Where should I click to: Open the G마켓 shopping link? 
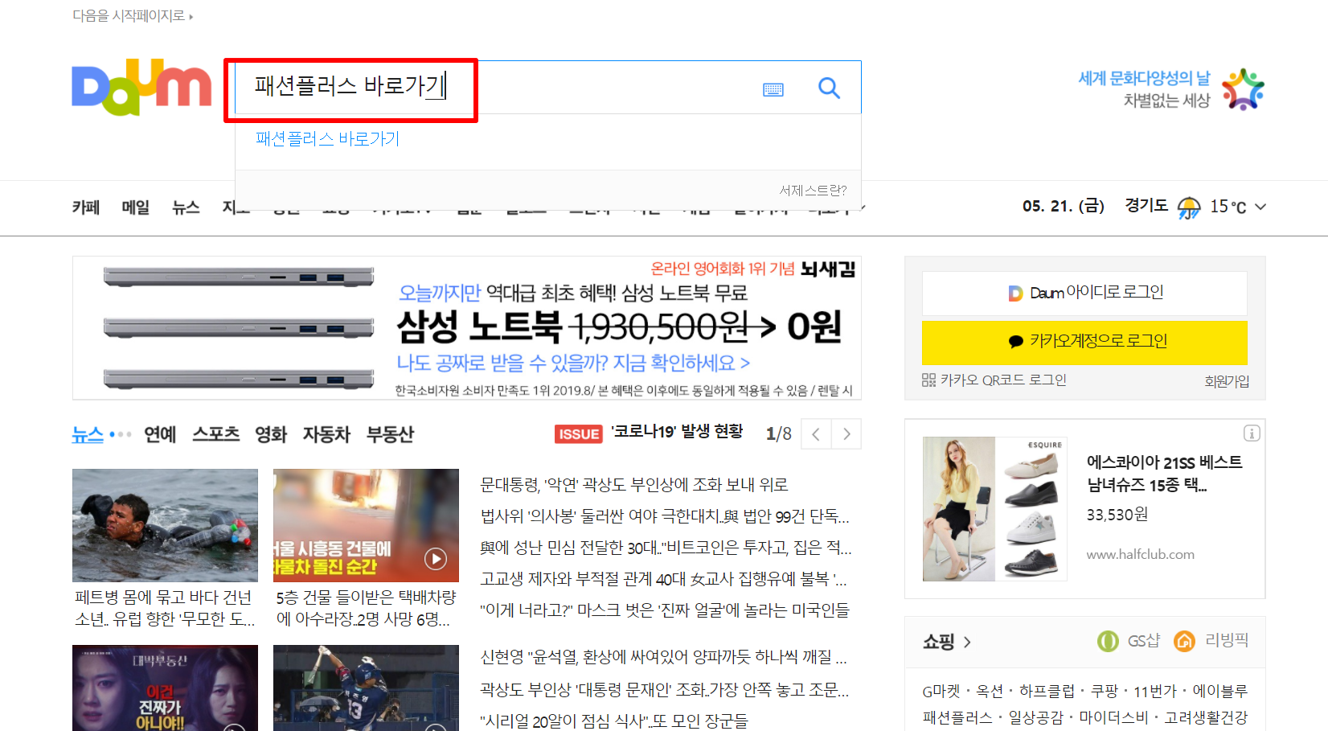click(941, 691)
